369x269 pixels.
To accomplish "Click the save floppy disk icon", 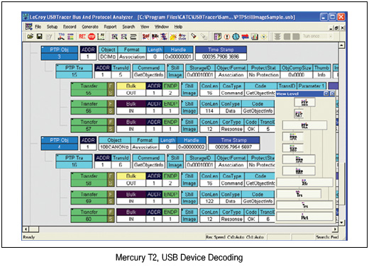I will point(40,37).
